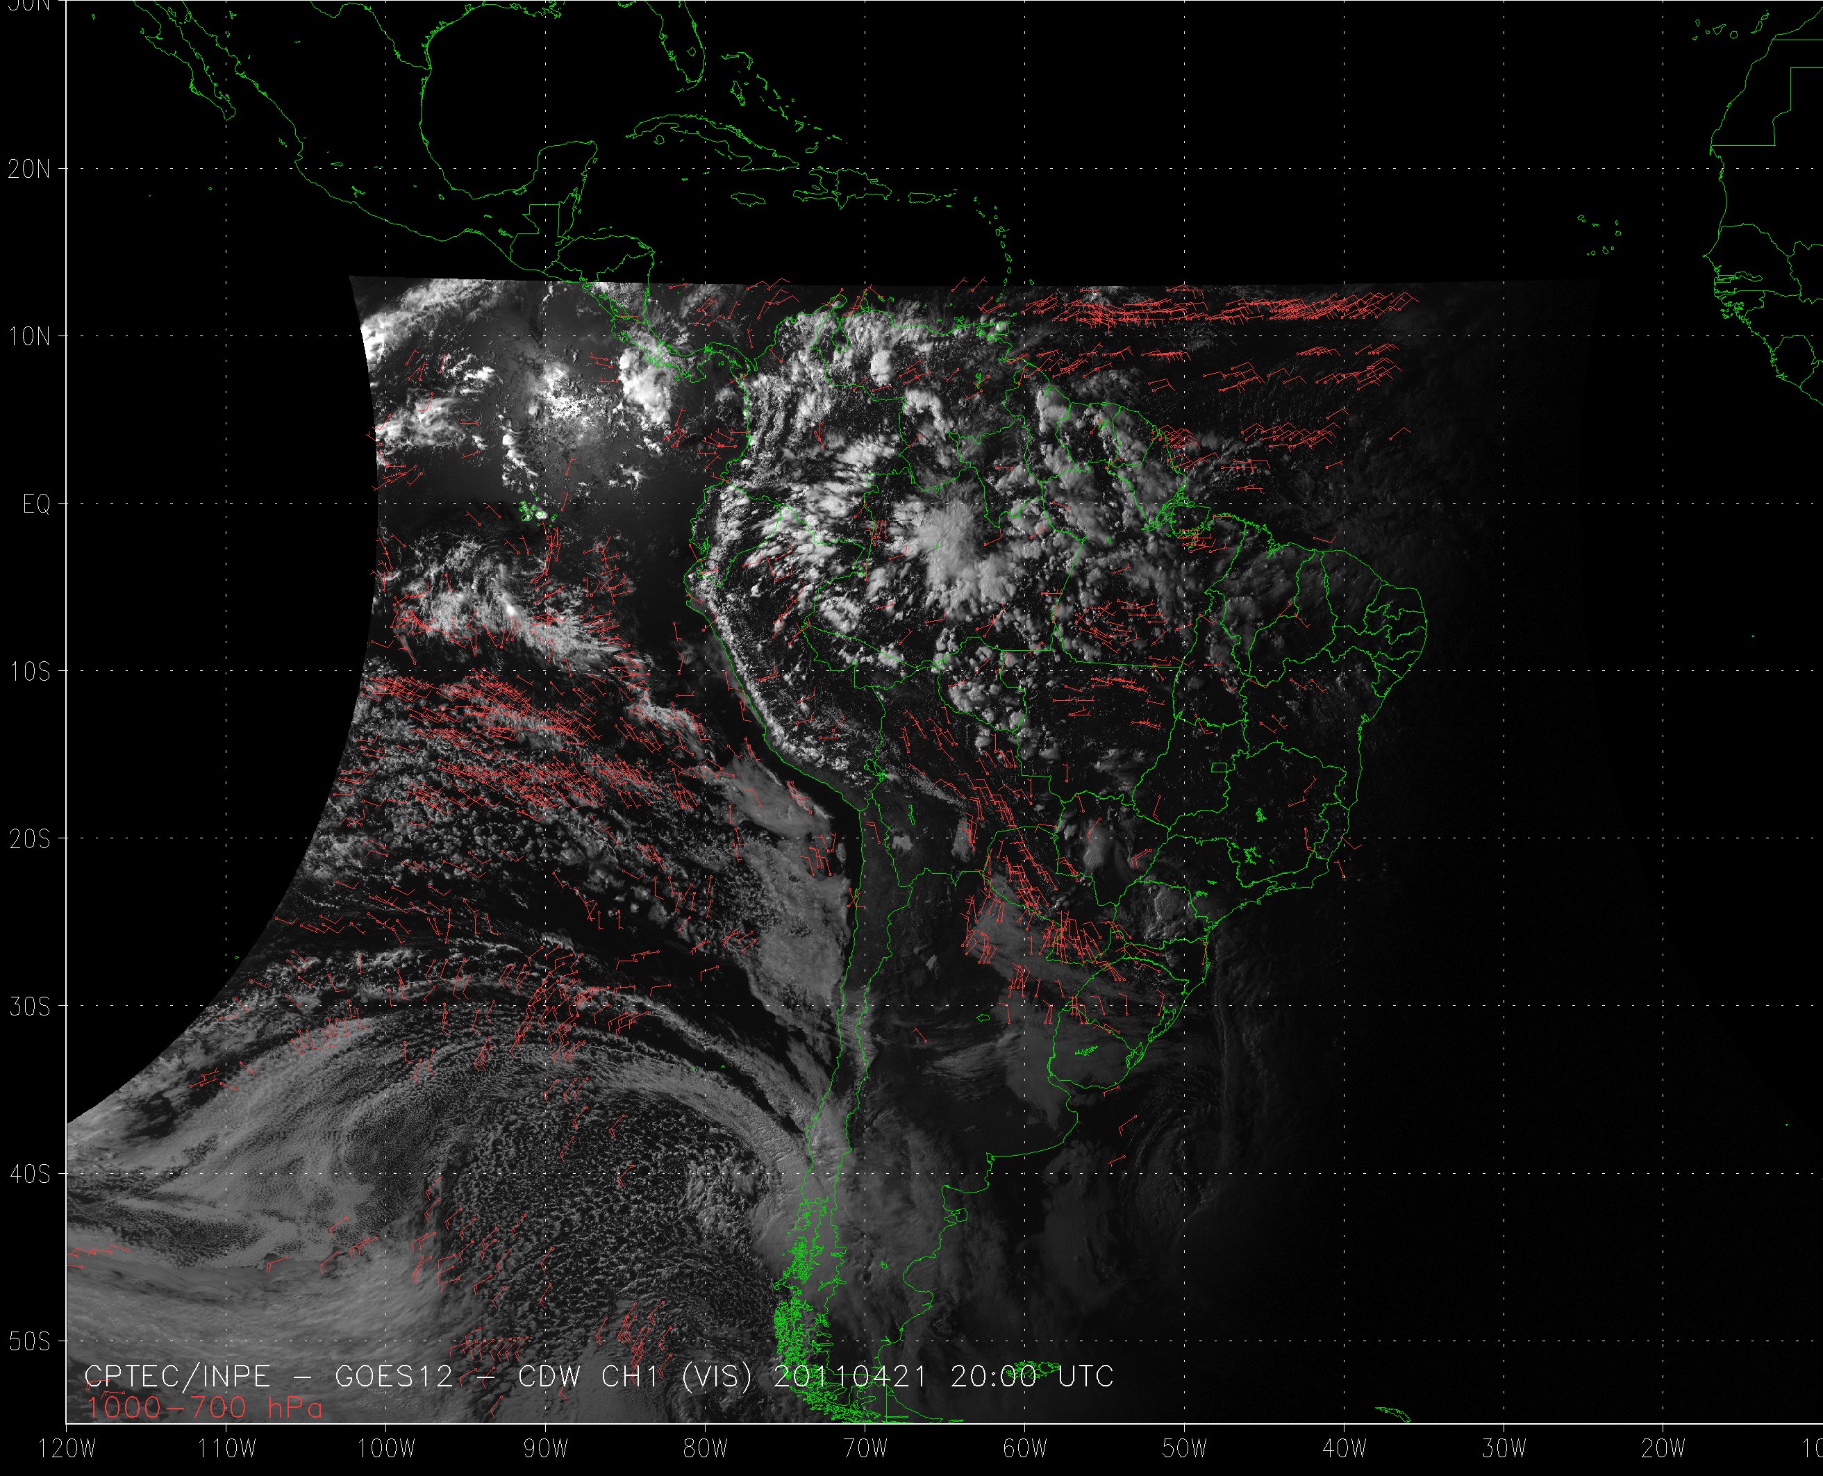Click the 100W longitude label
Screen dimensions: 1823x1476
coord(386,1449)
